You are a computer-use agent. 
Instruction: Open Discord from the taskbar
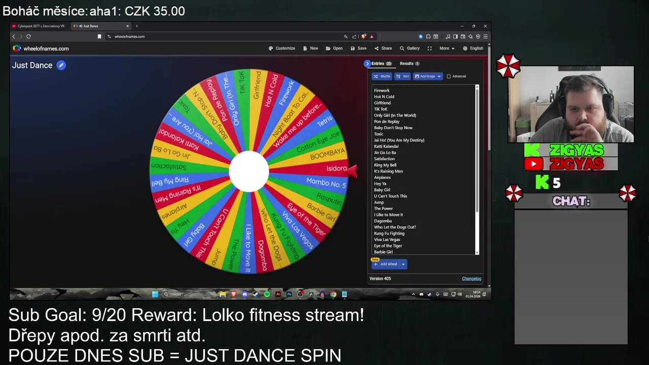(245, 294)
